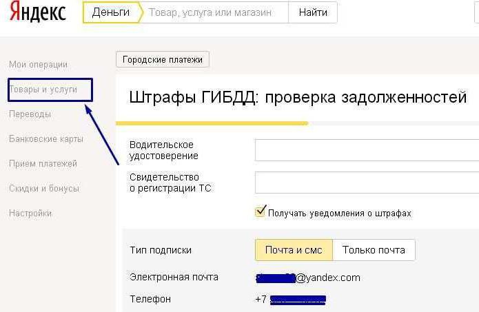This screenshot has height=312, width=479.
Task: Open the Деньги service tab
Action: (110, 12)
